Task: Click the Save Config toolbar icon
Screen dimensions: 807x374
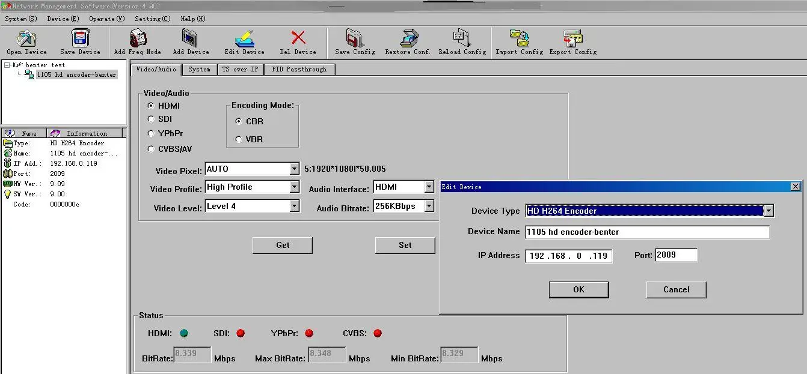Action: (354, 41)
